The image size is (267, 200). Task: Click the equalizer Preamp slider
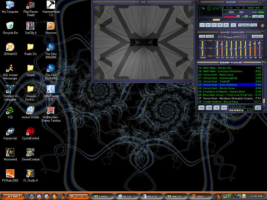pyautogui.click(x=202, y=48)
